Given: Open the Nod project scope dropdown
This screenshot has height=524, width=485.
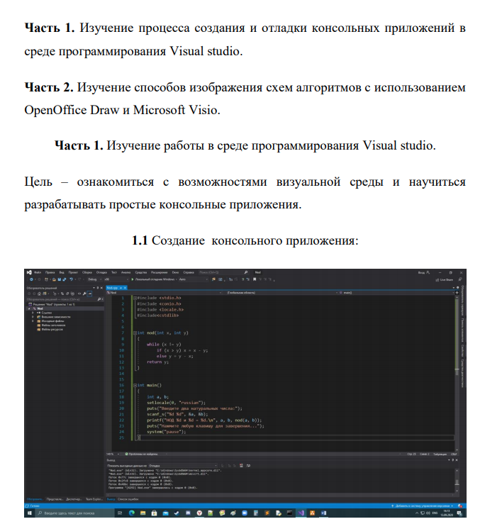Looking at the screenshot, I should click(165, 293).
